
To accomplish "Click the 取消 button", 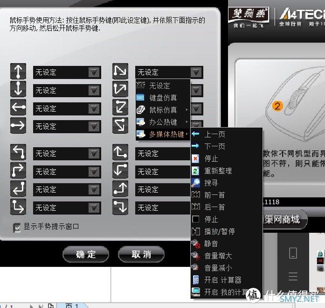I will click(x=141, y=254).
